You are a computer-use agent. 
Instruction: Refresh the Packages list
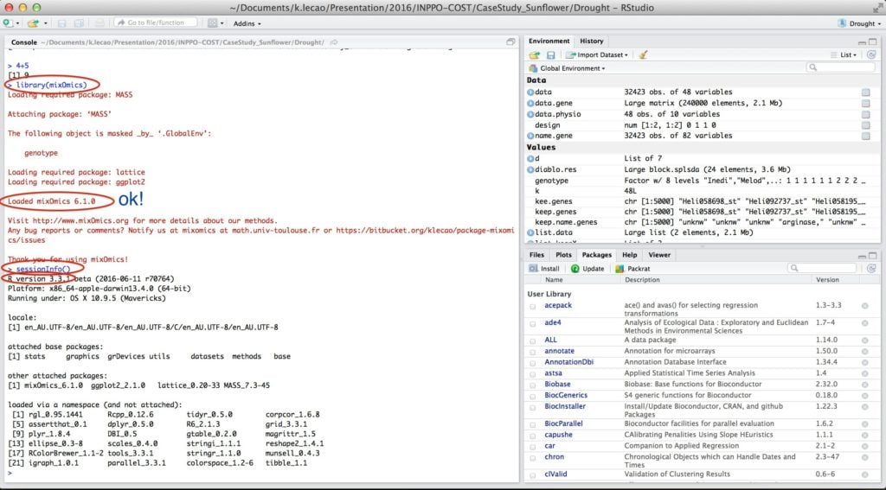tap(871, 269)
